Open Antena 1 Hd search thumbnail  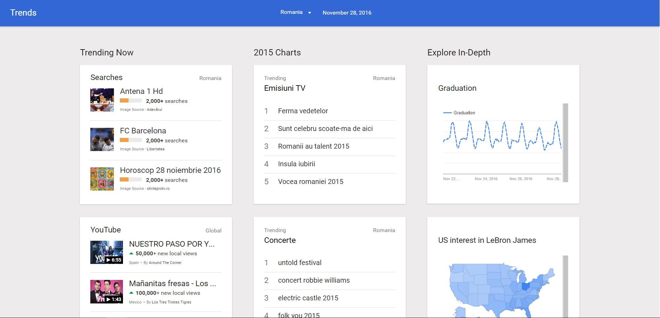click(102, 100)
